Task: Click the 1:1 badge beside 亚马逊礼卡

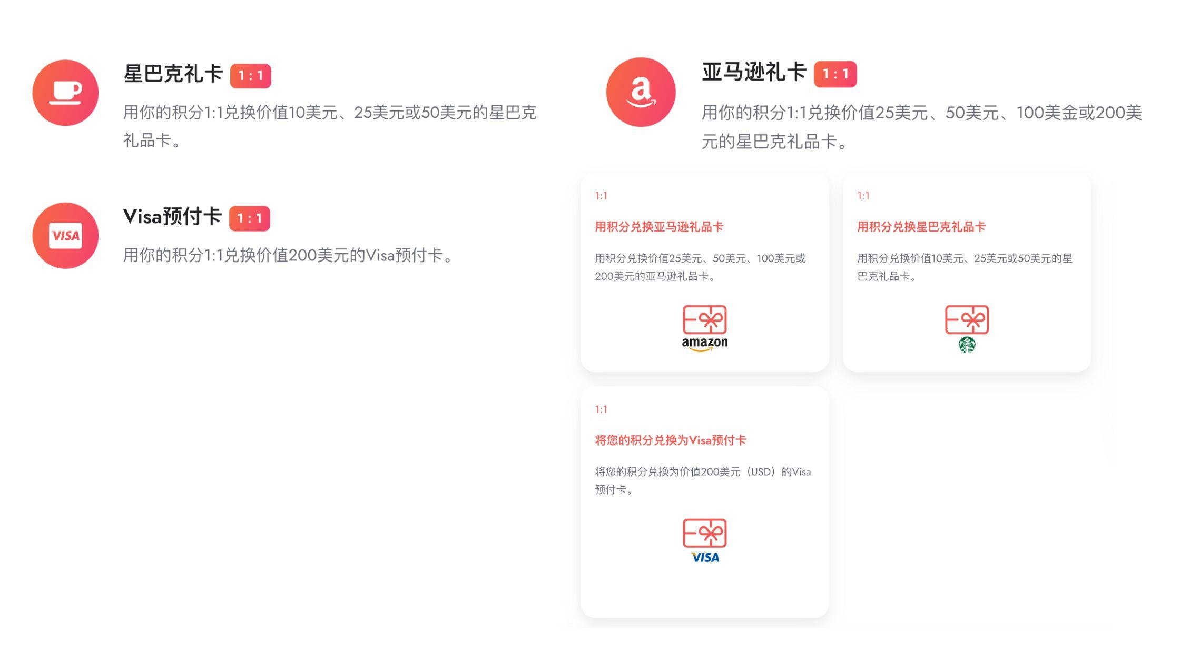Action: point(835,74)
